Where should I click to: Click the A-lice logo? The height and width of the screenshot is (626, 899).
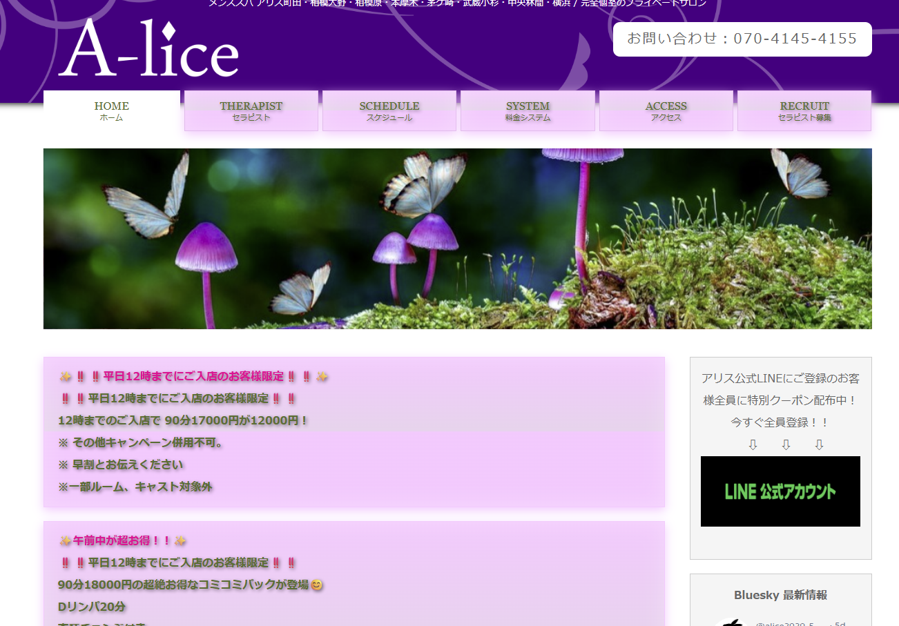point(148,48)
